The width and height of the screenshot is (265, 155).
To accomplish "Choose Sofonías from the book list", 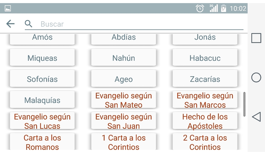I will tap(42, 79).
